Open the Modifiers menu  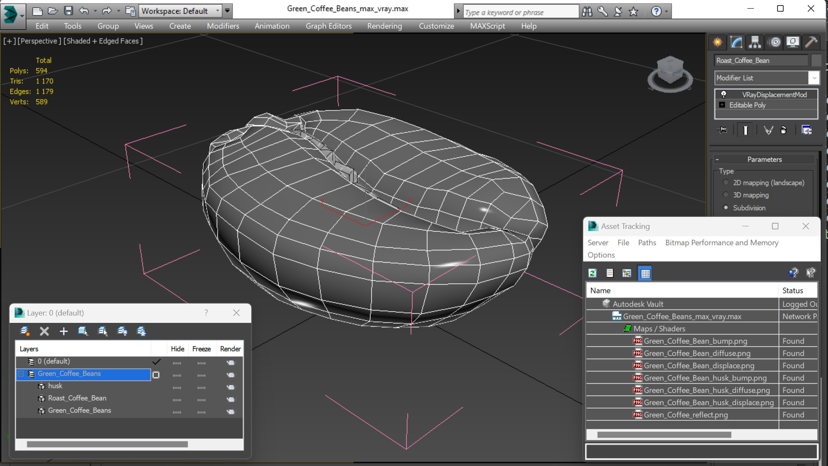(x=223, y=25)
